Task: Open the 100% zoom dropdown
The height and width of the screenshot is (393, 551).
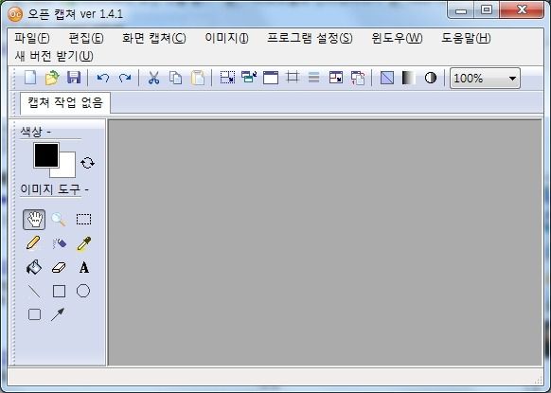Action: click(x=485, y=78)
